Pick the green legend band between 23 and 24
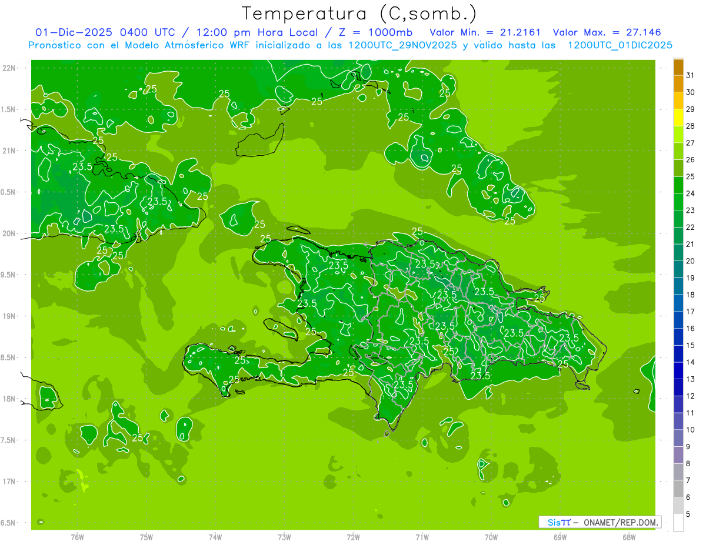 coord(679,202)
